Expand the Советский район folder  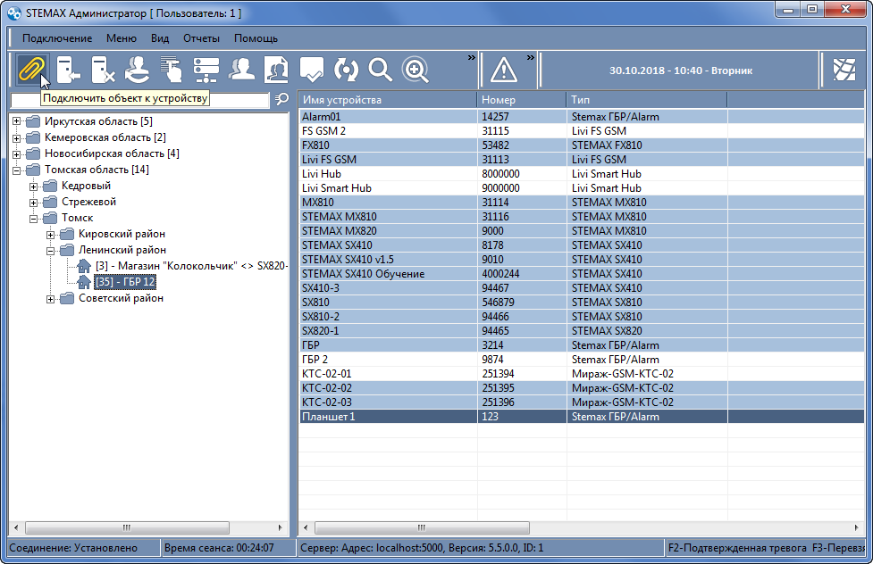tap(50, 299)
